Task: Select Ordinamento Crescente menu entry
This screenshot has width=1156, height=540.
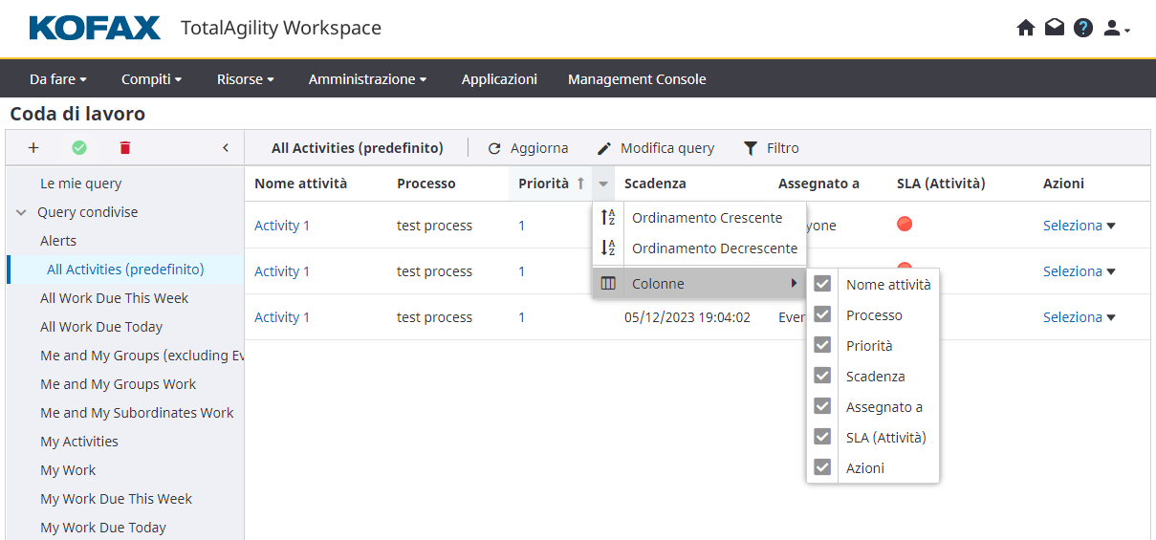Action: click(706, 218)
